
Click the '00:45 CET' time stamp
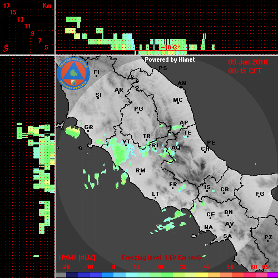click(245, 71)
